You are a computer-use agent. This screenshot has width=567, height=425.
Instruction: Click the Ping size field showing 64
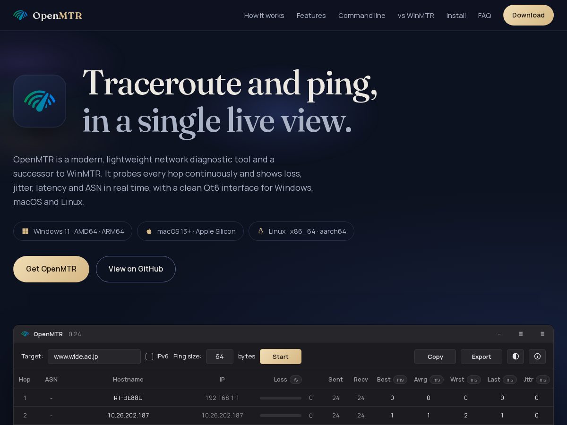coord(220,357)
